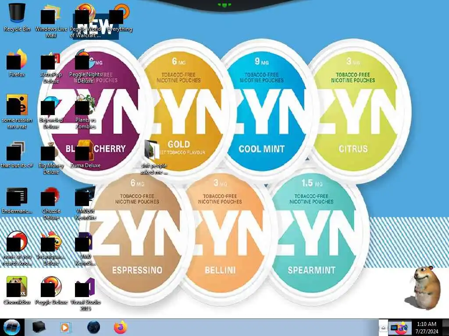
Task: Open the GhomikBox desktop icon
Action: [x=17, y=290]
